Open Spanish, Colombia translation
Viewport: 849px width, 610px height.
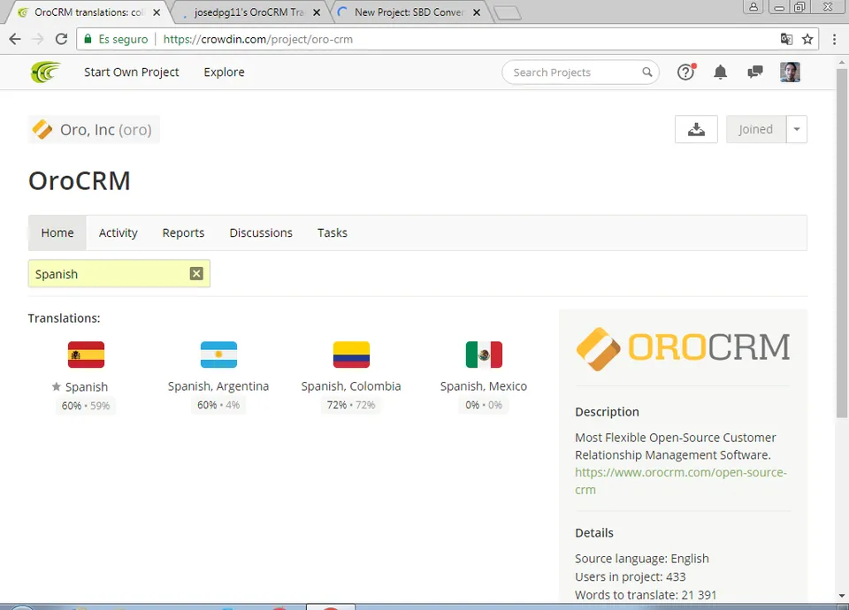pyautogui.click(x=351, y=386)
